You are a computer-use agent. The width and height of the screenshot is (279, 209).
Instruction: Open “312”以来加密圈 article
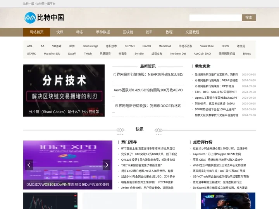141,165
